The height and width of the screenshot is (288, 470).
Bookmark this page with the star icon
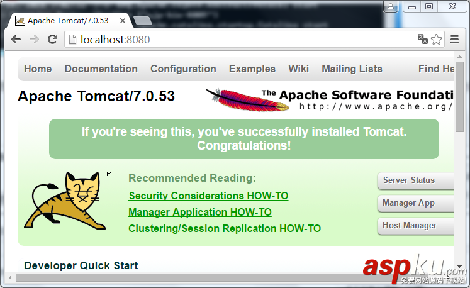point(436,39)
